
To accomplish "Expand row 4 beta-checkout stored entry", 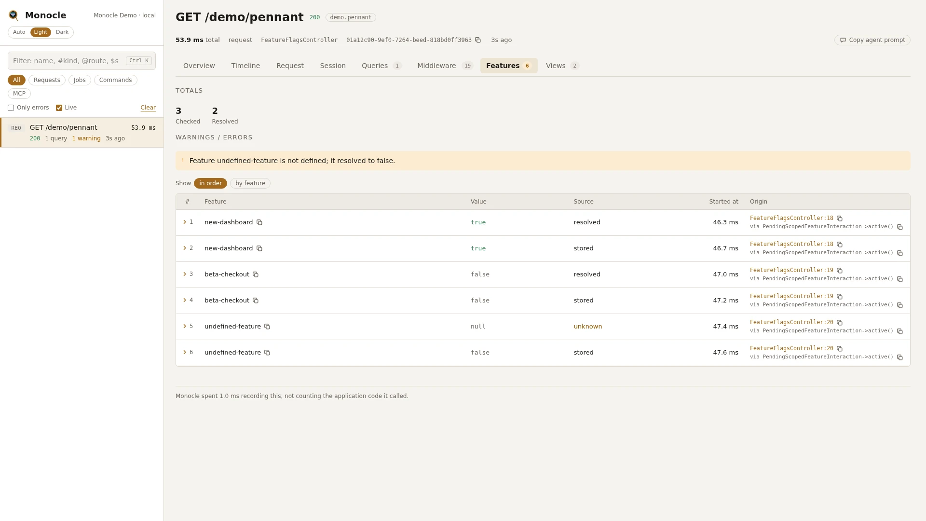I will pyautogui.click(x=185, y=300).
